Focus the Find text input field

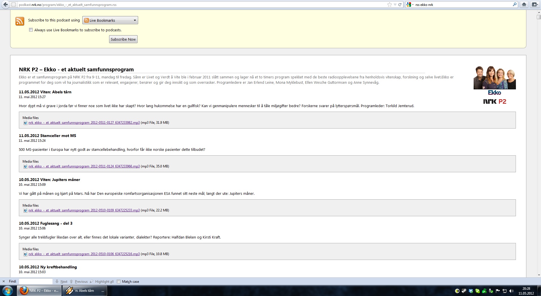(x=36, y=281)
